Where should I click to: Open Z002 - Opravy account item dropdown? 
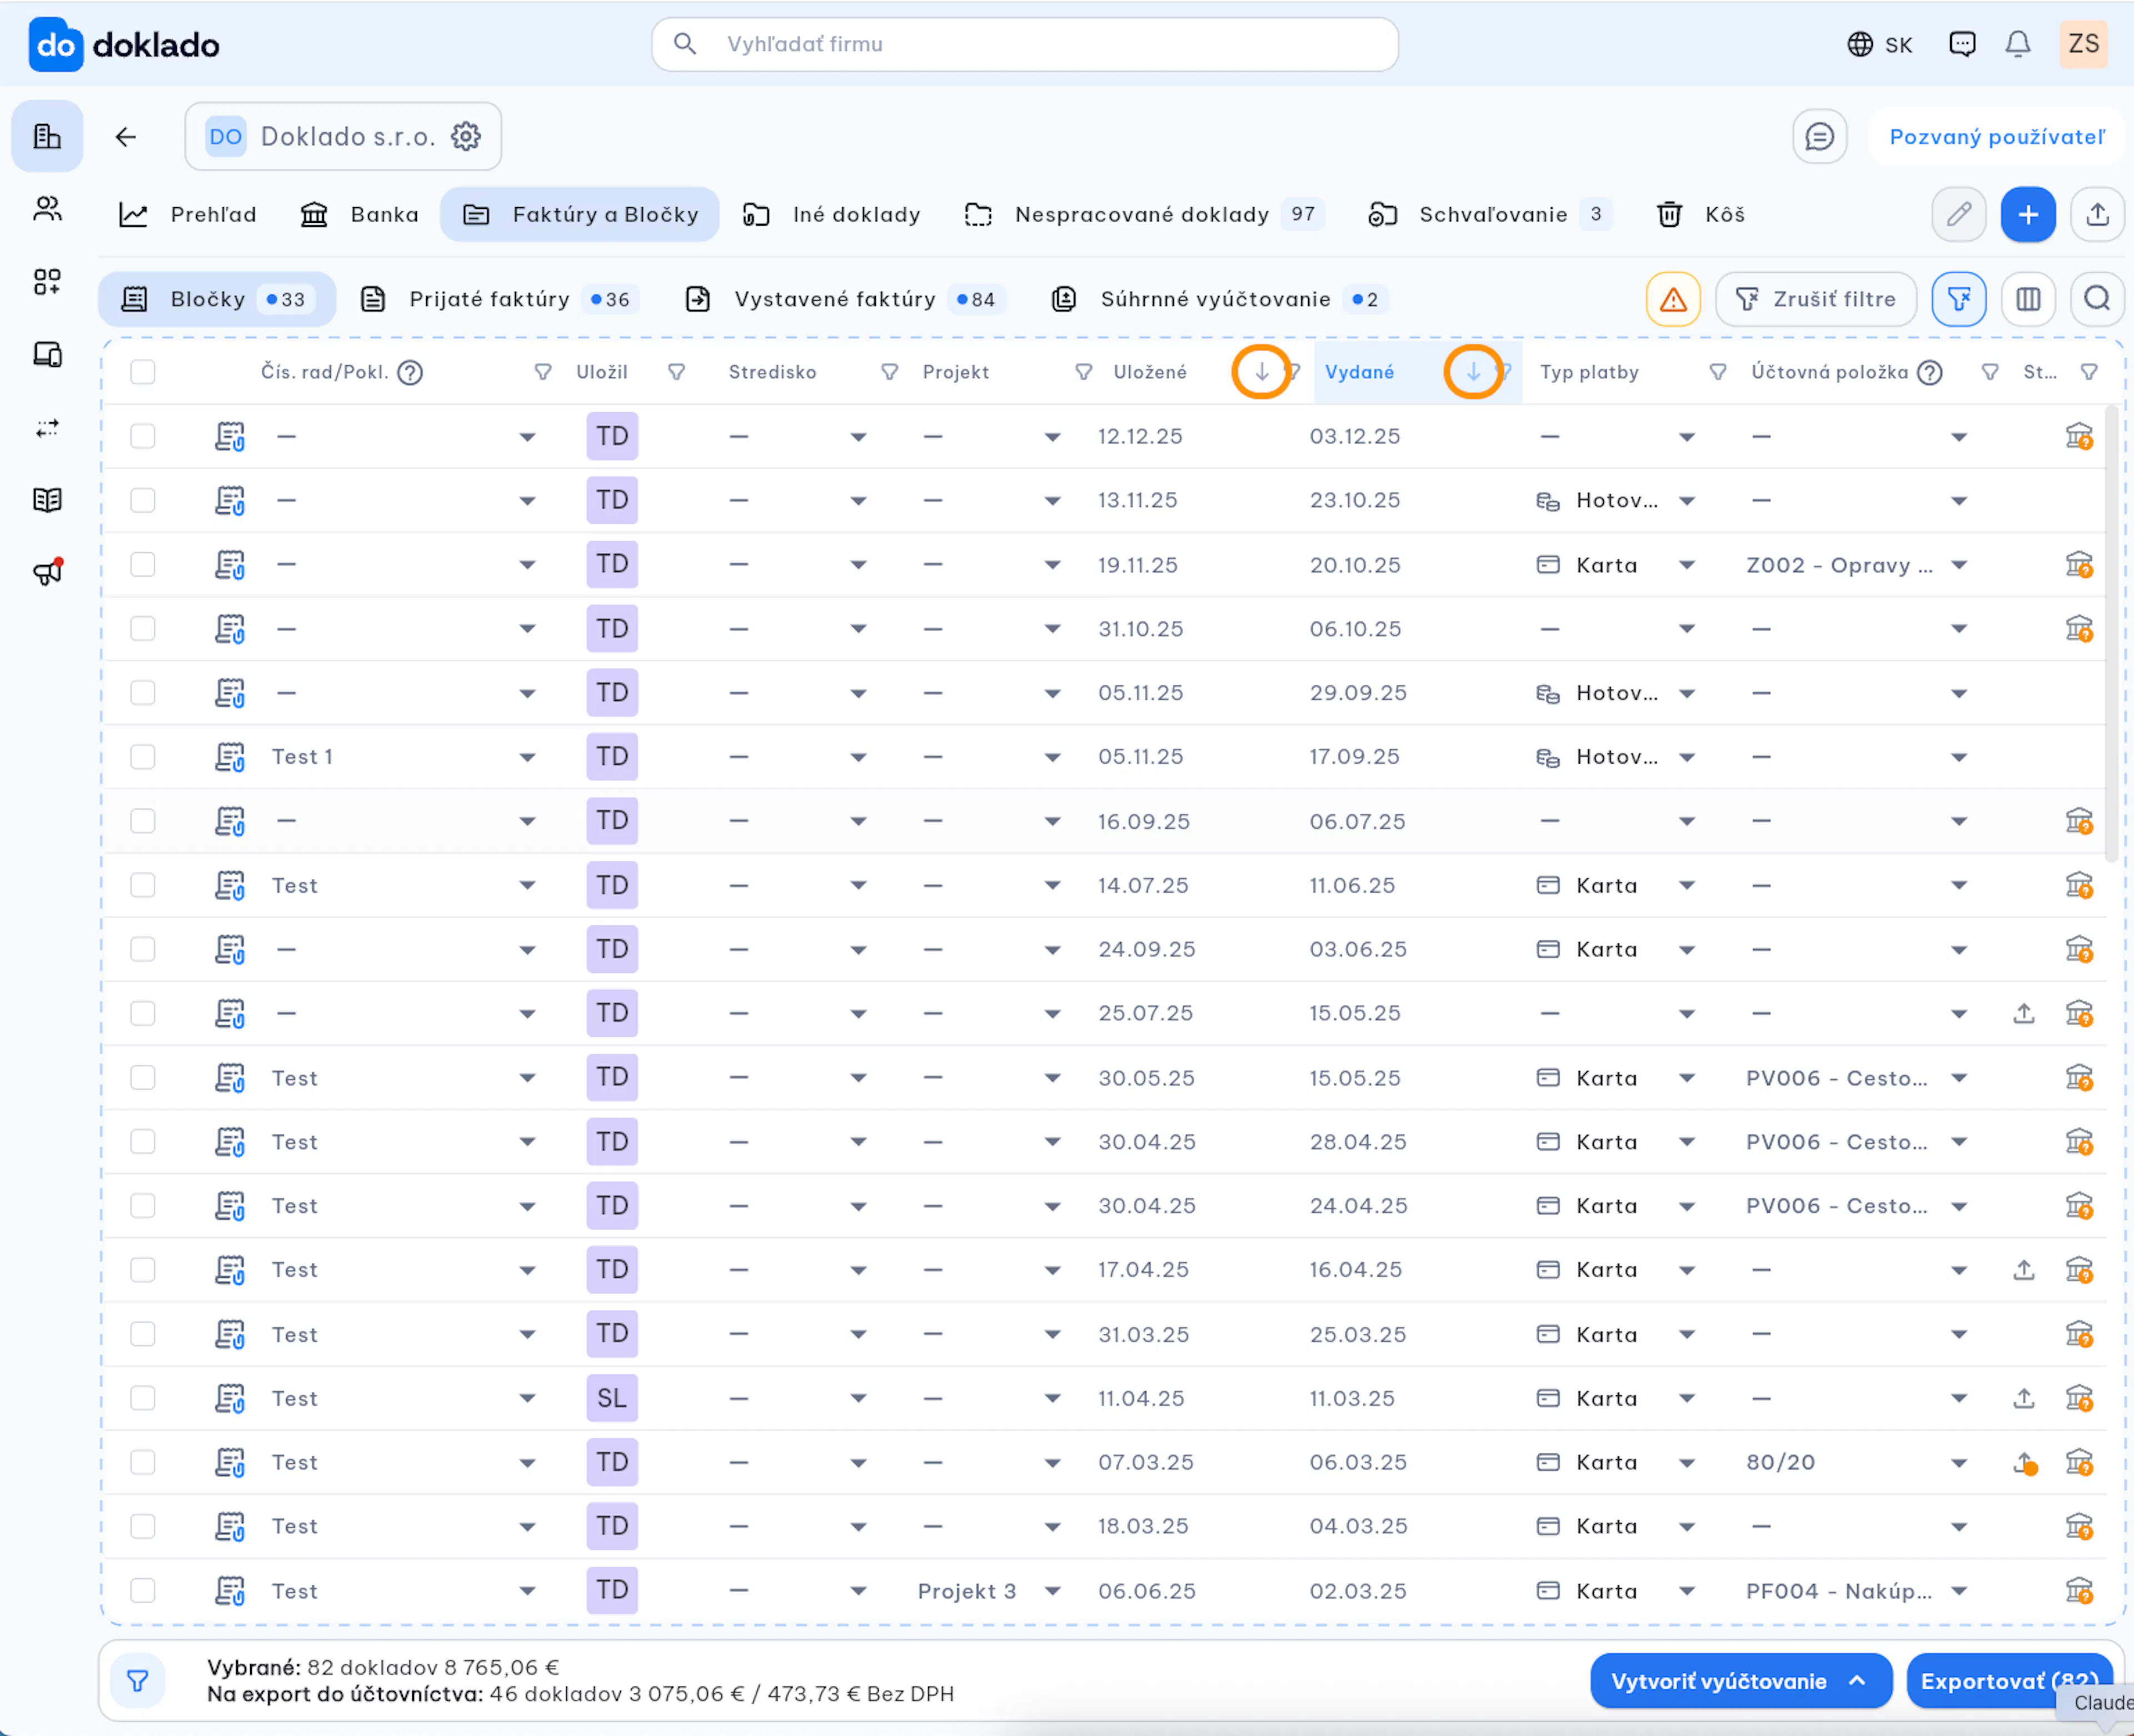pyautogui.click(x=1959, y=565)
